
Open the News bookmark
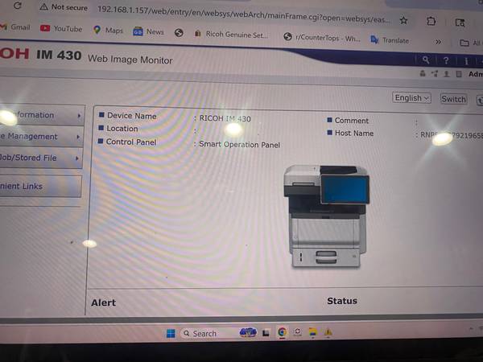(x=148, y=31)
